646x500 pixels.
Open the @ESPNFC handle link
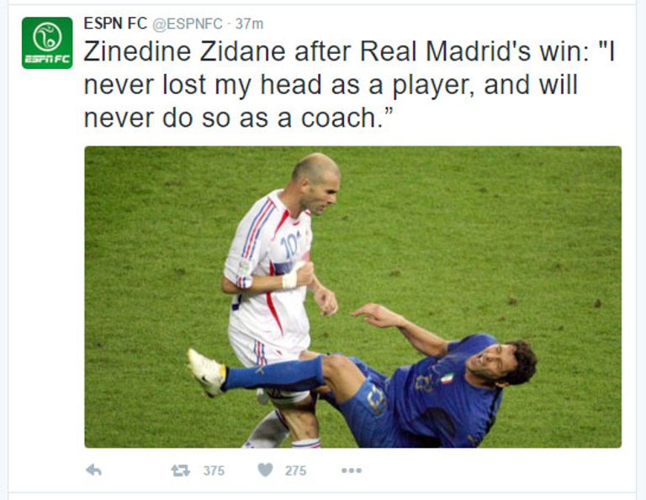pos(188,24)
